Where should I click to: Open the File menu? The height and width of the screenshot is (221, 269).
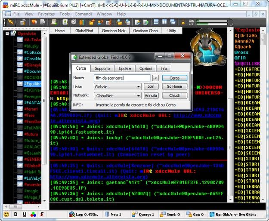click(x=16, y=14)
